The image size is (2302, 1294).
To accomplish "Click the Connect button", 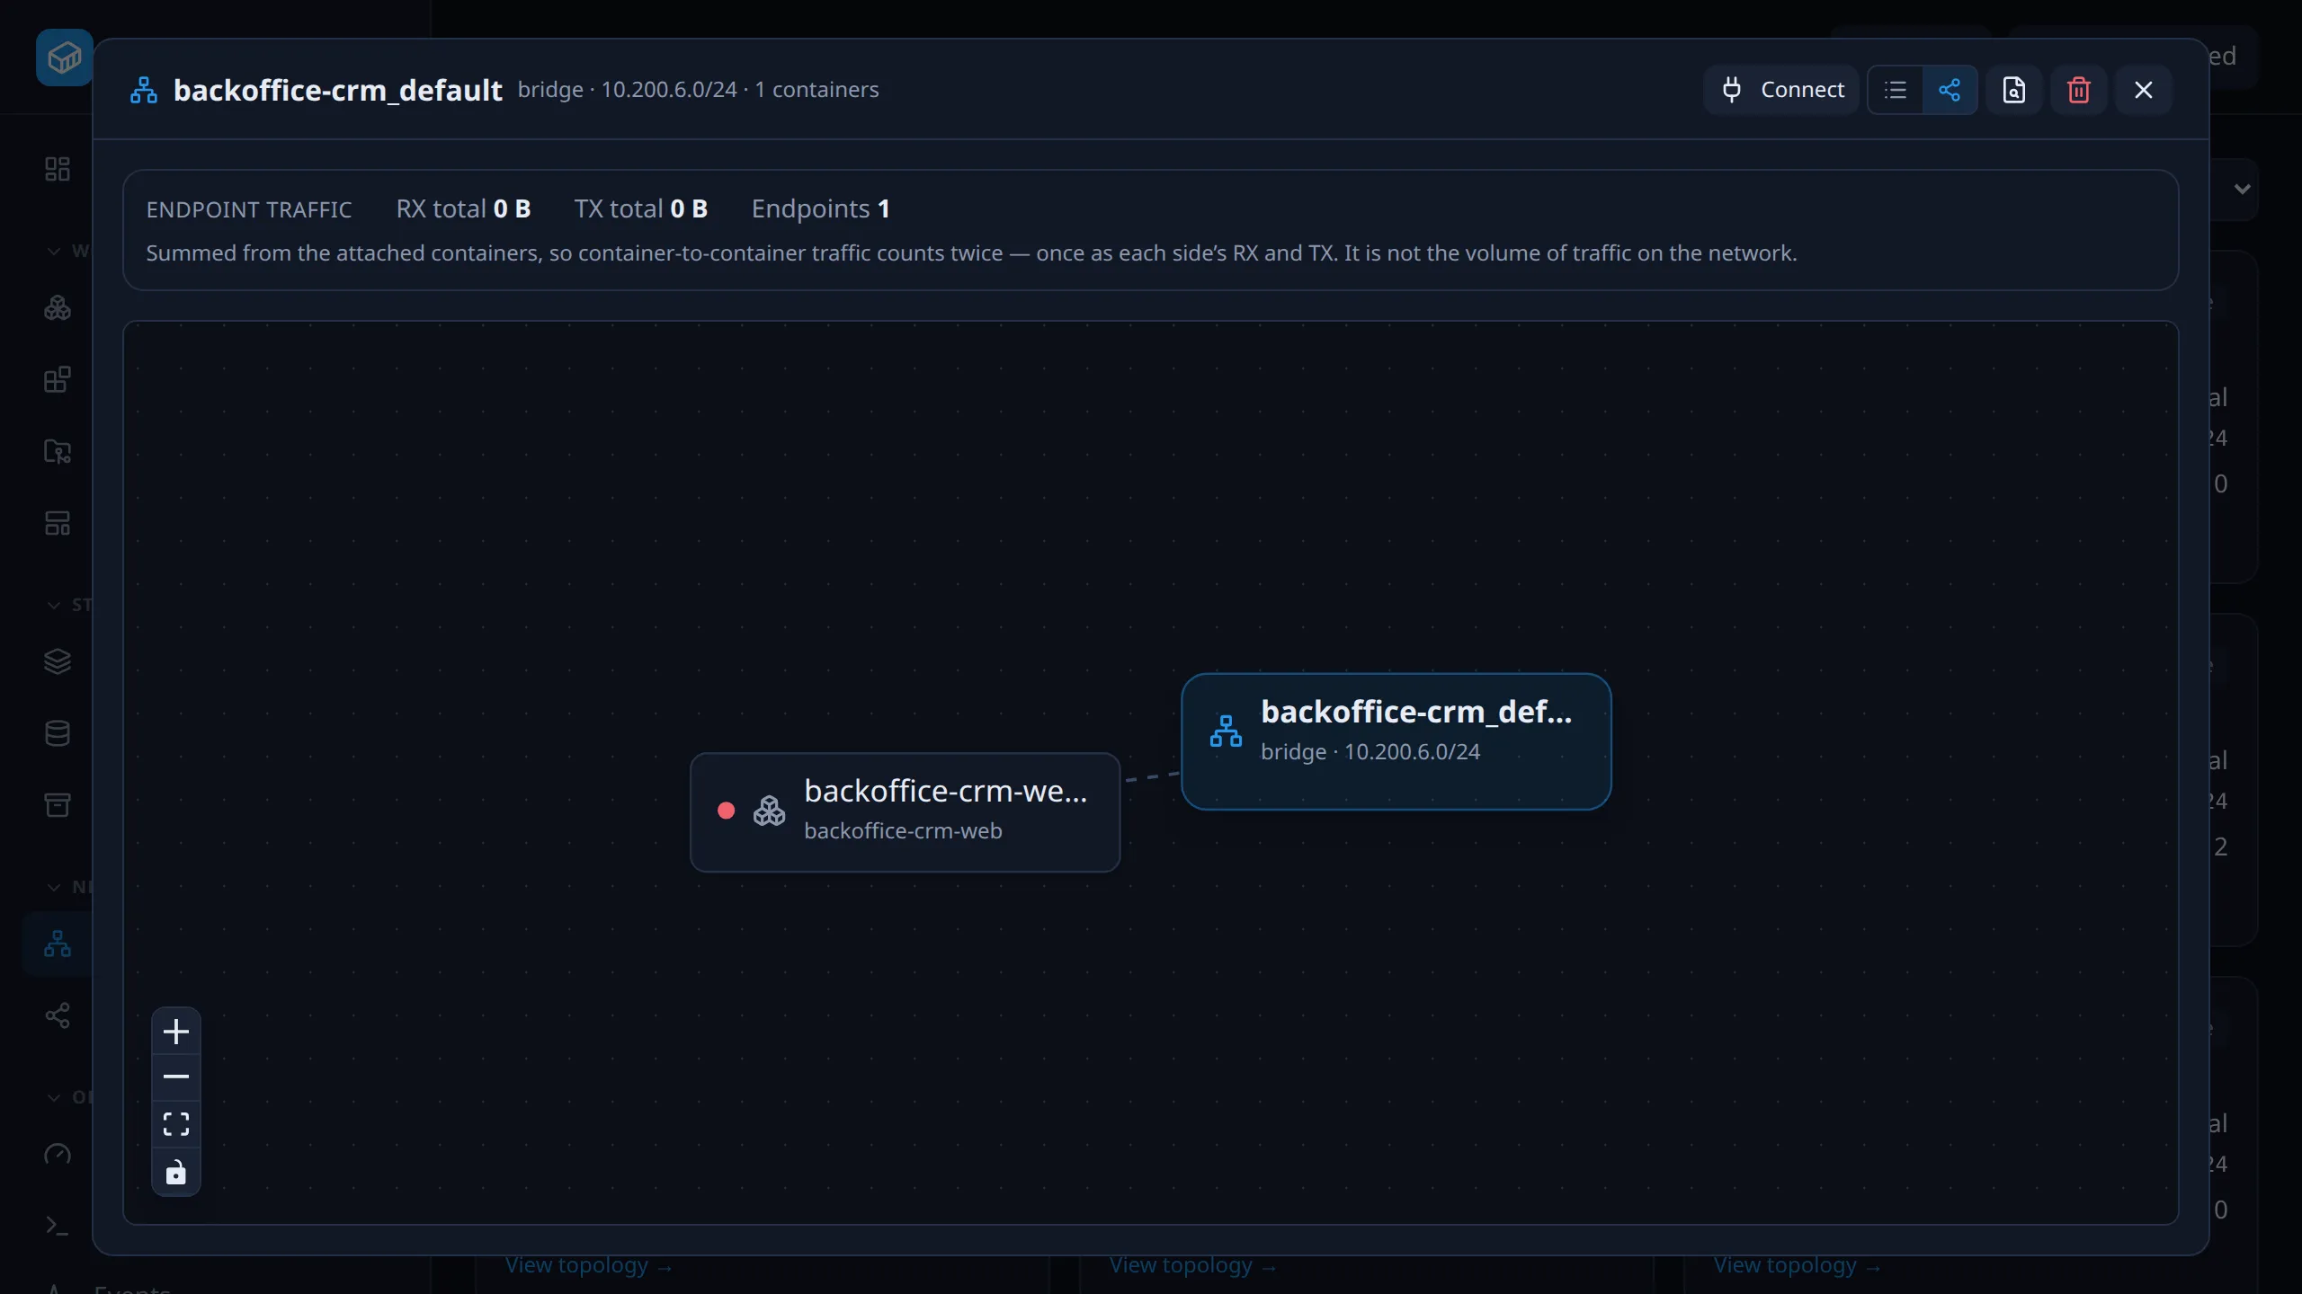I will tap(1781, 90).
